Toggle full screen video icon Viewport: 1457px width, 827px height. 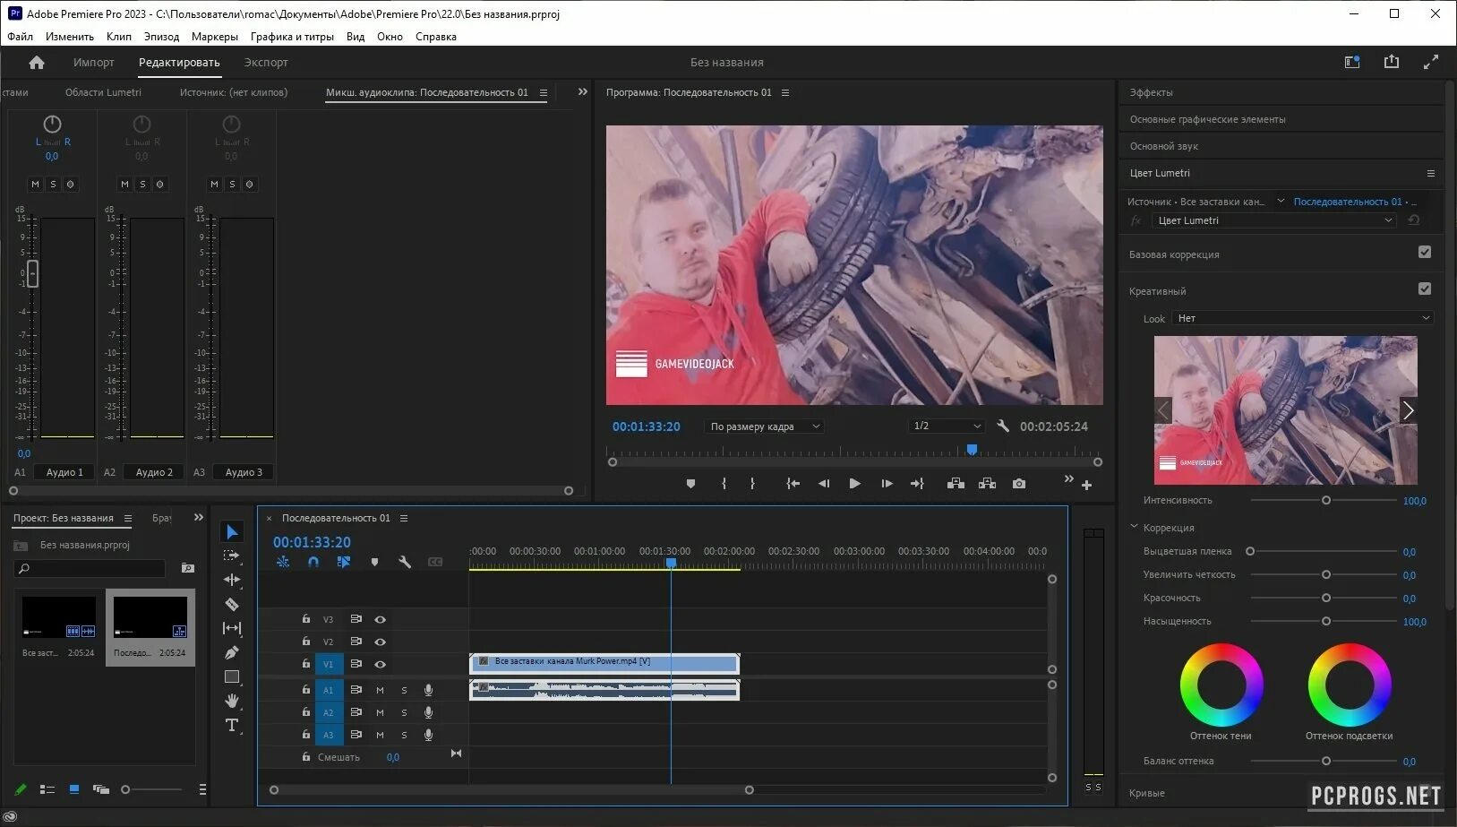(x=1431, y=62)
